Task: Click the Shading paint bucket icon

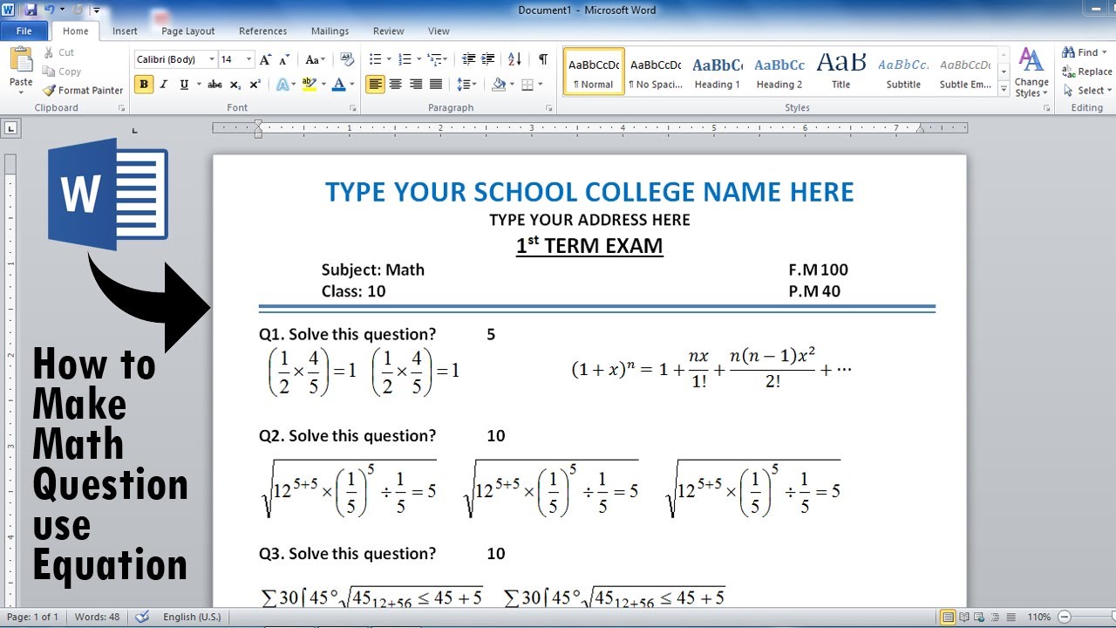Action: coord(498,85)
